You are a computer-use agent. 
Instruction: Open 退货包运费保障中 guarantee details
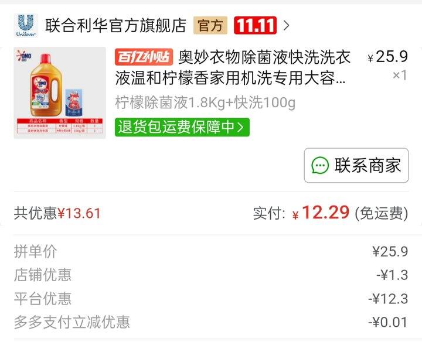pyautogui.click(x=182, y=127)
